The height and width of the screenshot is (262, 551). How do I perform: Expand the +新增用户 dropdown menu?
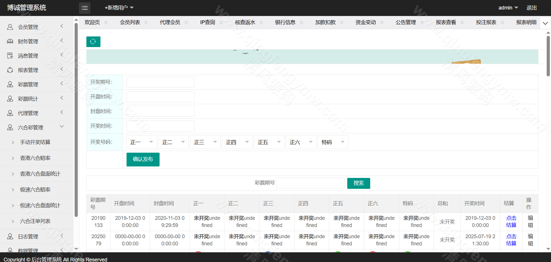pos(119,8)
